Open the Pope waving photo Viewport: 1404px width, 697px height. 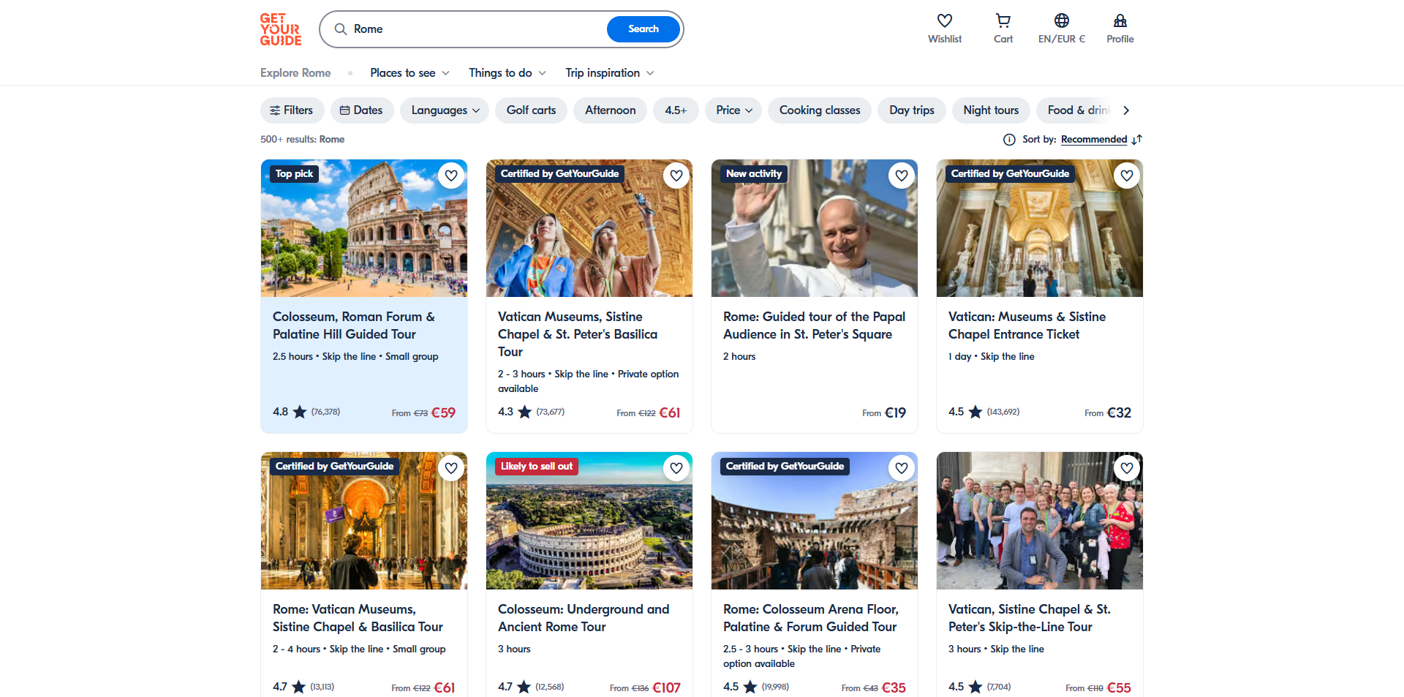(815, 228)
